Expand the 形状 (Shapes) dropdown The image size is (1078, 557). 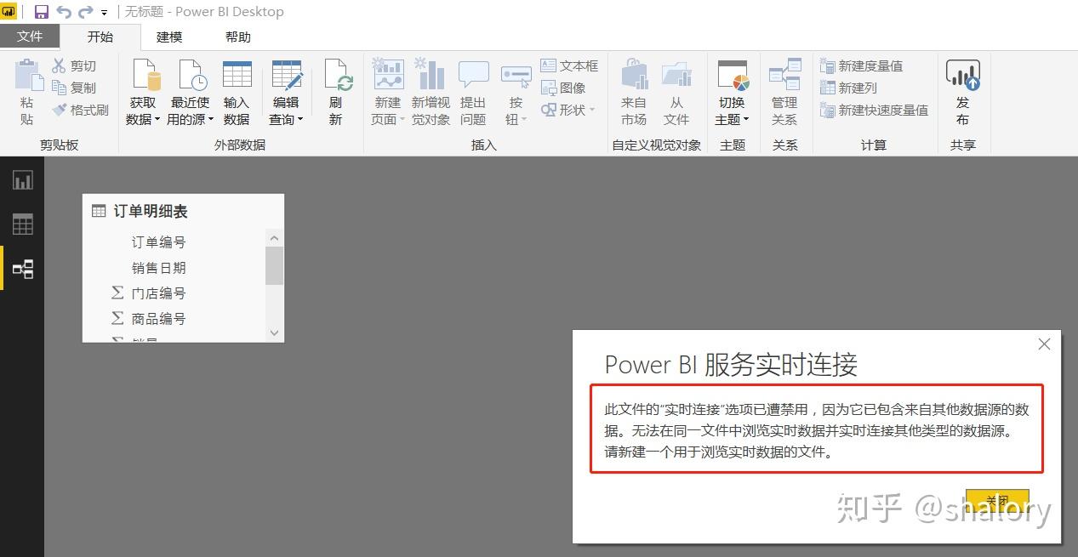(594, 111)
